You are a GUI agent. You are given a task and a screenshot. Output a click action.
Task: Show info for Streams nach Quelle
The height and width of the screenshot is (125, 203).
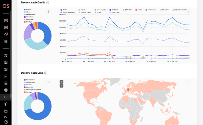coord(48,3)
